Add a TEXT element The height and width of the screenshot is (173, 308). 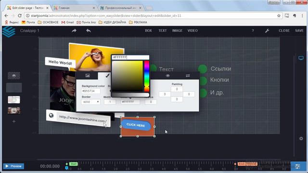(x=163, y=31)
